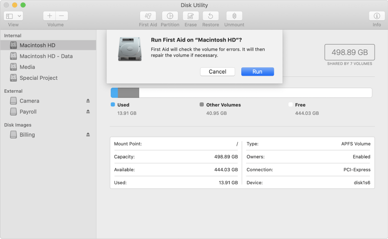
Task: Toggle sidebar using View icon
Action: coord(10,16)
